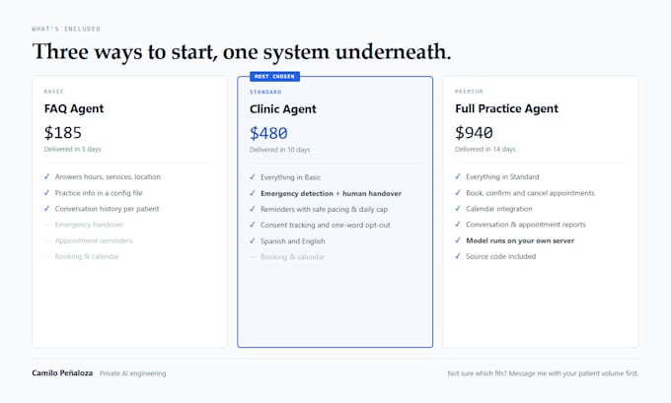The image size is (671, 403).
Task: Select the Clinic Agent plan heading
Action: tap(283, 109)
